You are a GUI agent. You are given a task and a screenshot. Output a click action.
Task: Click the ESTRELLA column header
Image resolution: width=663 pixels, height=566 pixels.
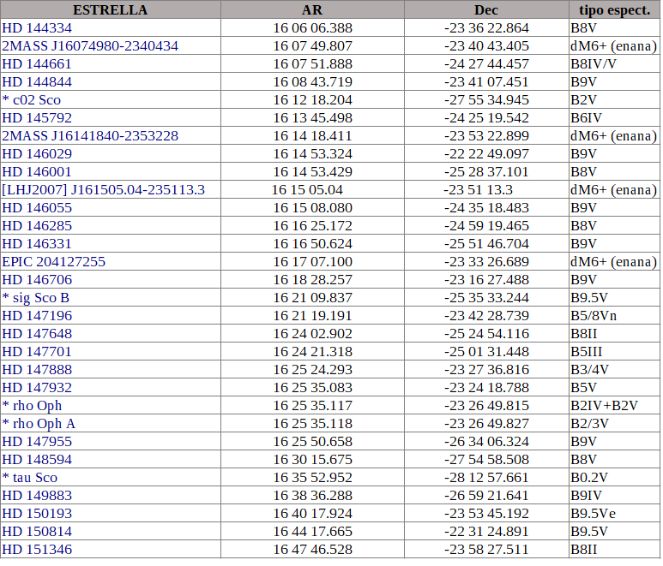pyautogui.click(x=111, y=9)
